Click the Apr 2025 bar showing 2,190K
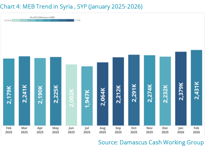The image size is (207, 149). [x=40, y=92]
